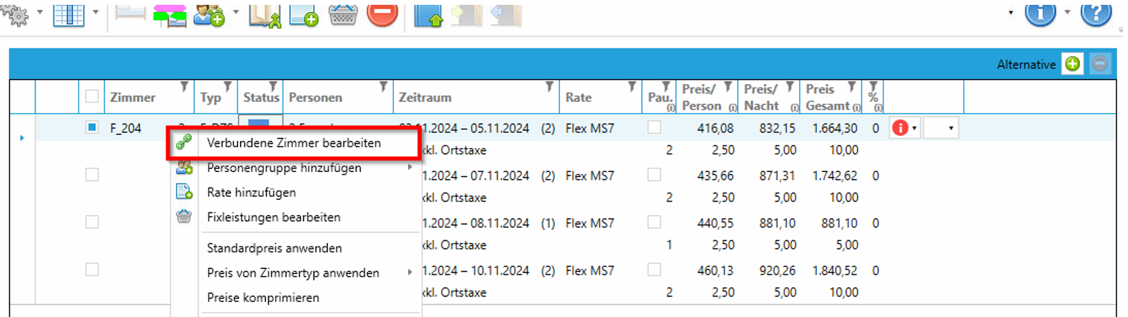The width and height of the screenshot is (1128, 317).
Task: Click the blue book with green arrow icon
Action: [x=428, y=15]
